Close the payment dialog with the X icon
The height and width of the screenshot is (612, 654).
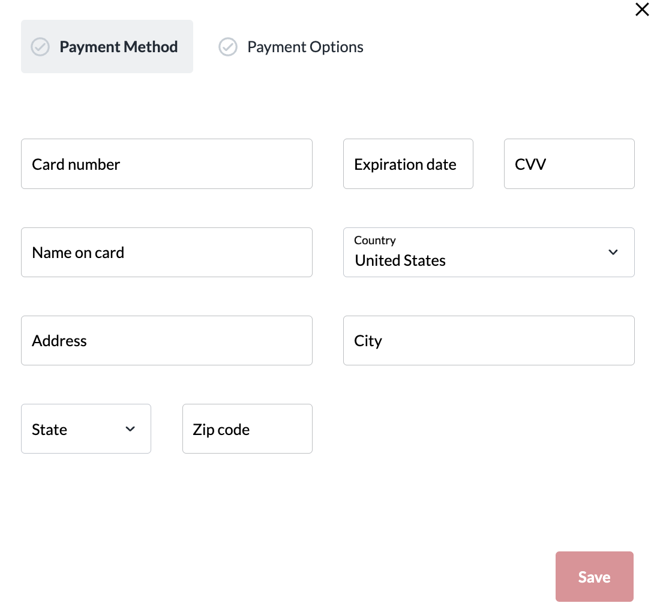(x=642, y=9)
